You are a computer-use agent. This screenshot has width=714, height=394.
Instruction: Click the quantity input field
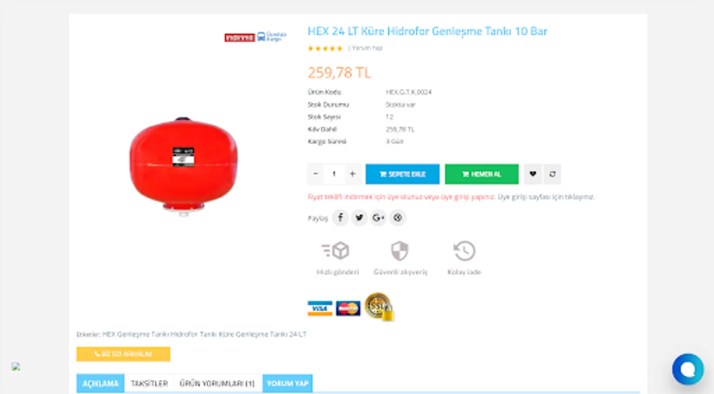click(x=334, y=174)
